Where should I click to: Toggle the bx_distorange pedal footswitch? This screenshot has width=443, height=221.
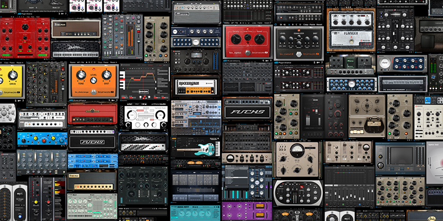pyautogui.click(x=93, y=91)
